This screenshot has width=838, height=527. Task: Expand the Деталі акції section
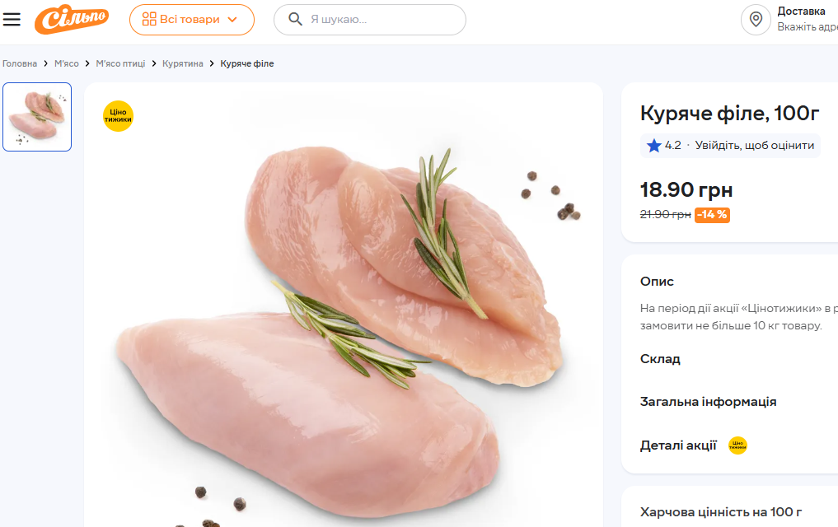(x=678, y=445)
